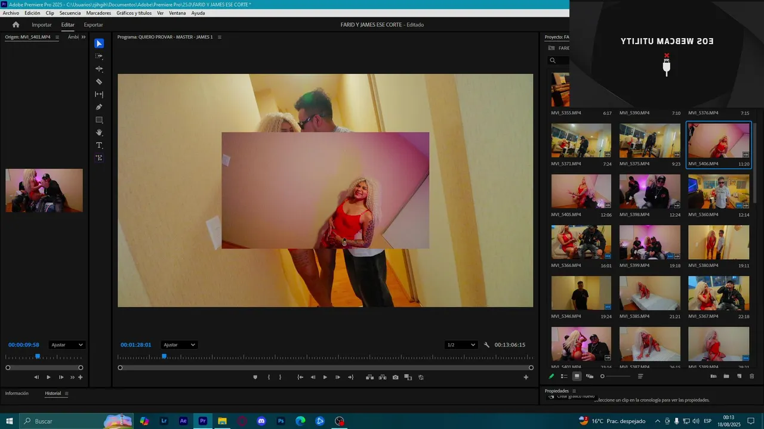Image resolution: width=764 pixels, height=429 pixels.
Task: Open the Secuencia menu
Action: [x=70, y=13]
